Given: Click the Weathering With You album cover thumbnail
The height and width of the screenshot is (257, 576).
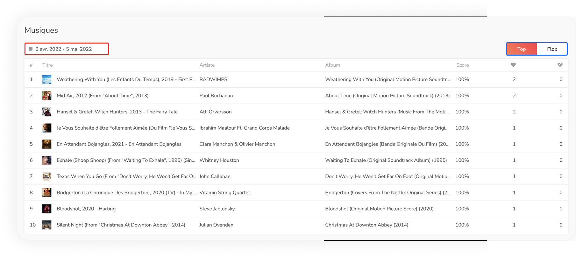Looking at the screenshot, I should (47, 79).
